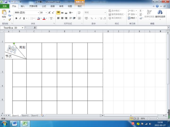Click the Word icon in the taskbar
This screenshot has height=127, width=170.
point(15,124)
